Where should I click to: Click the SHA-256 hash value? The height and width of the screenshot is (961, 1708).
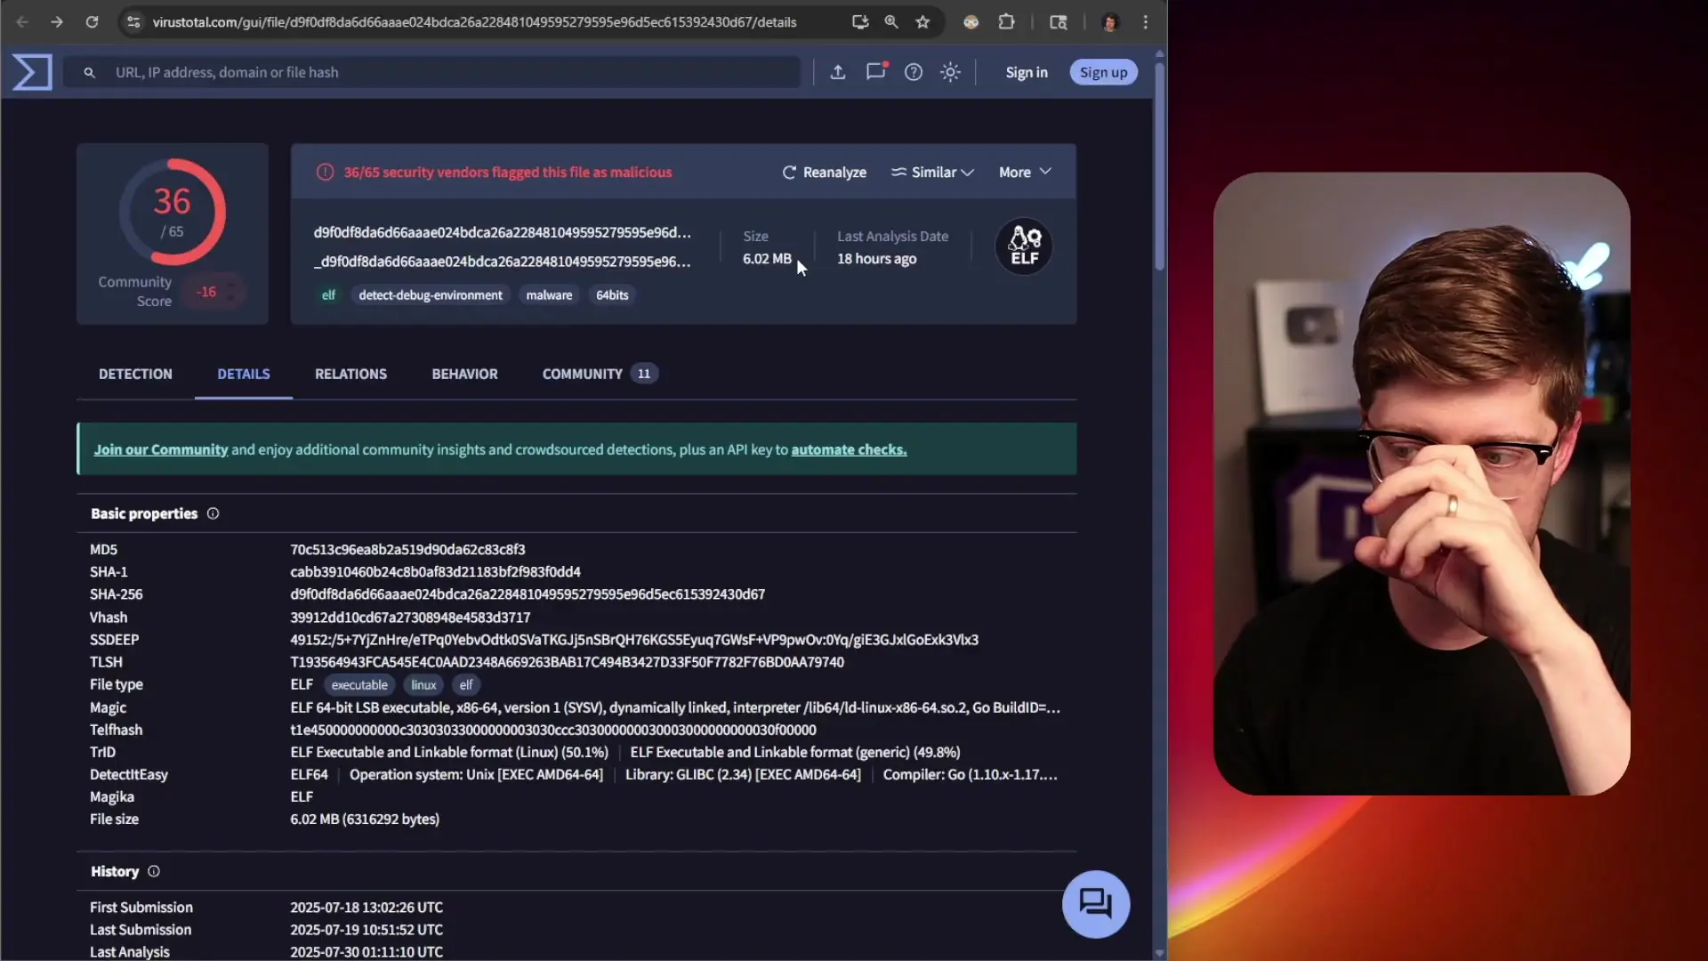click(x=528, y=594)
